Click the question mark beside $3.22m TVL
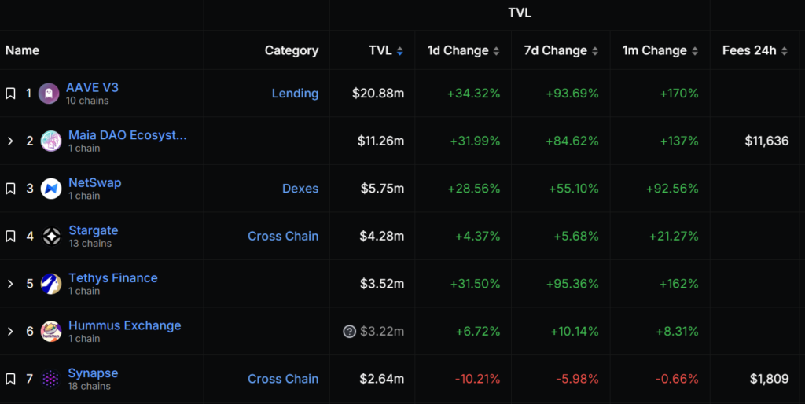805x404 pixels. (x=350, y=332)
